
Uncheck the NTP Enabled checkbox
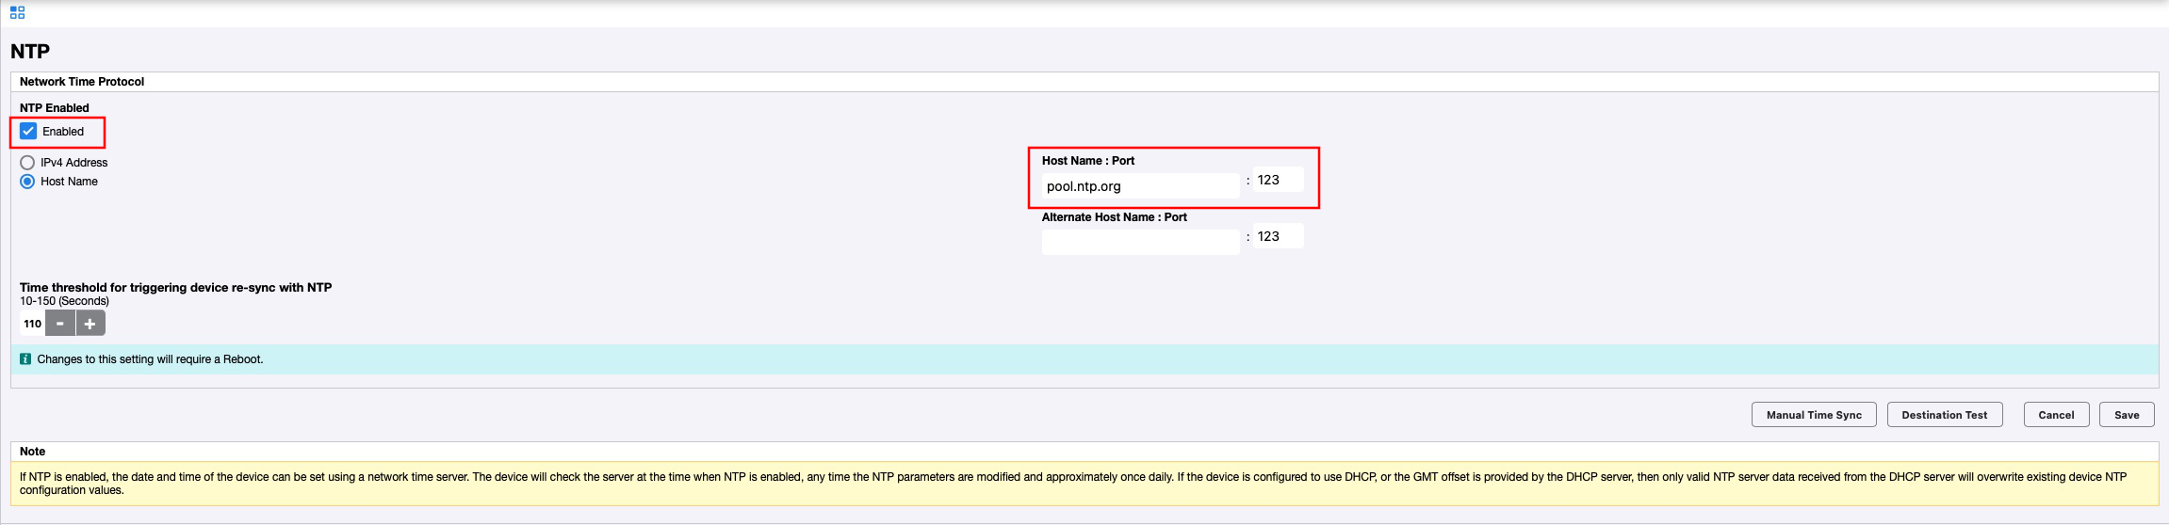[28, 132]
